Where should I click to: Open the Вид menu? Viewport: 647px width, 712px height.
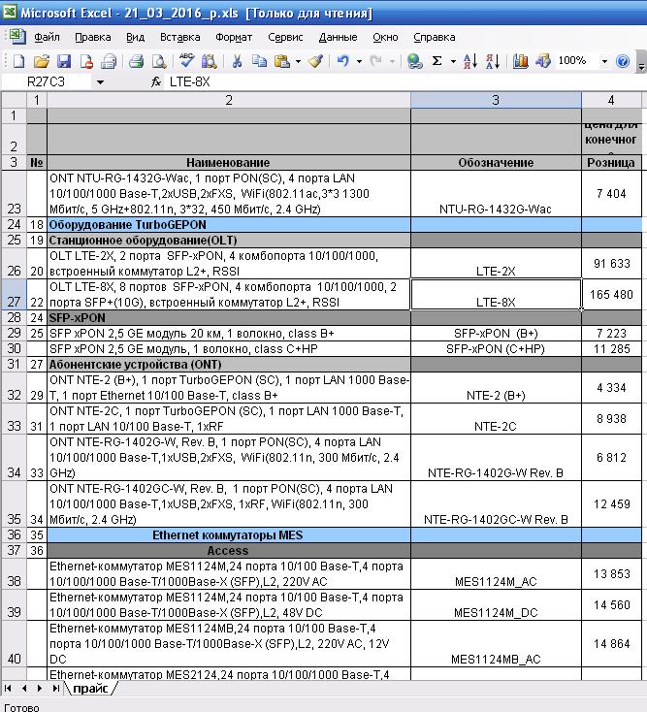(135, 37)
